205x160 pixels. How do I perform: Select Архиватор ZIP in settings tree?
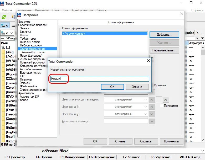coord(29,97)
